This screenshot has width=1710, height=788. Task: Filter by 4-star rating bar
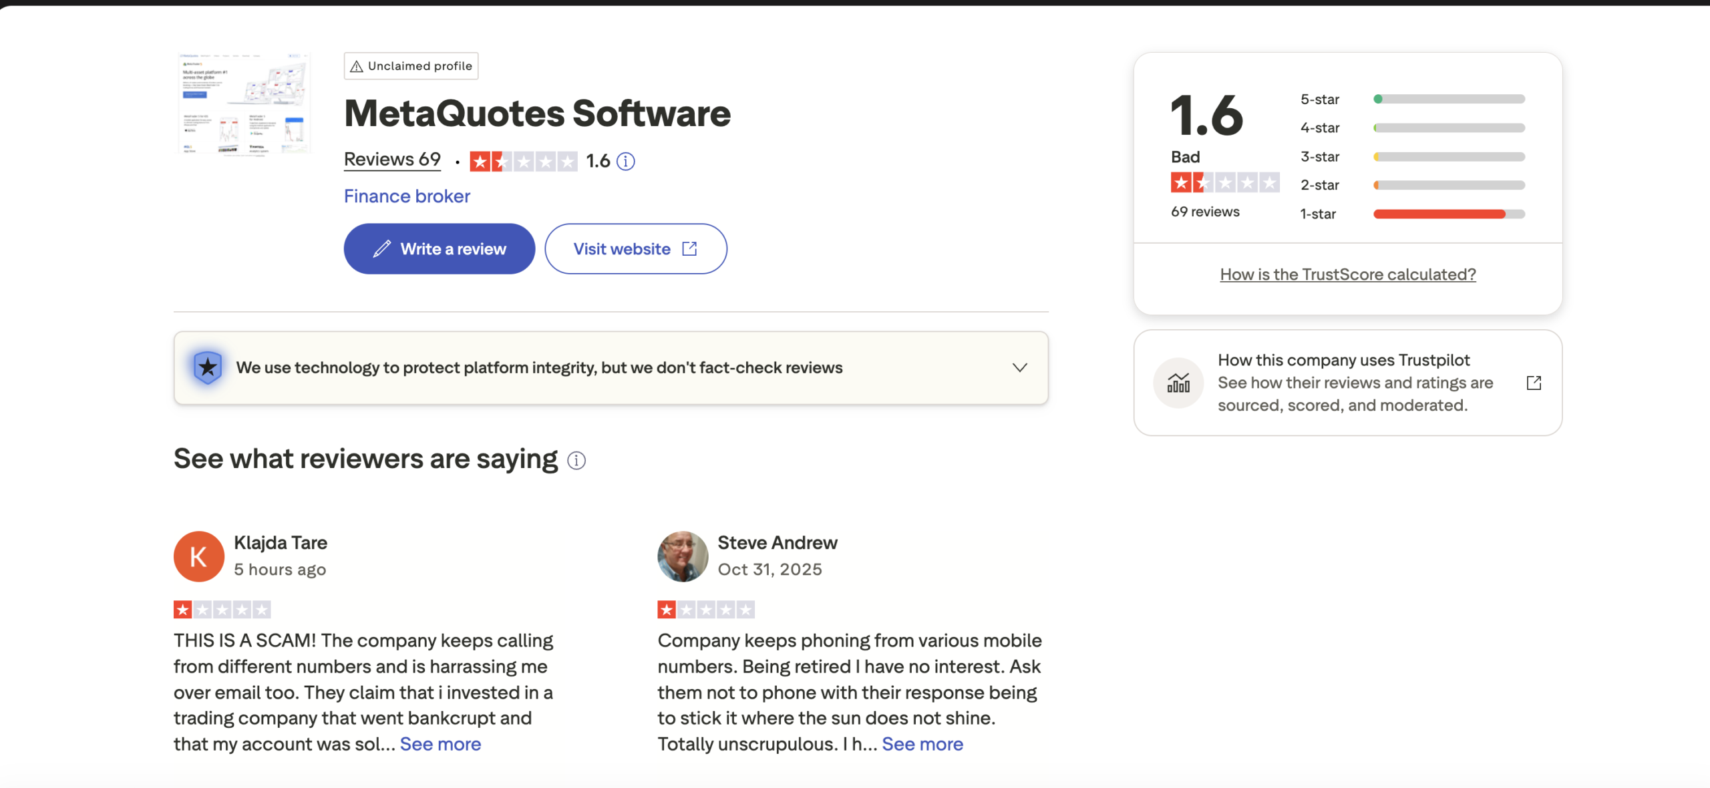click(x=1449, y=128)
